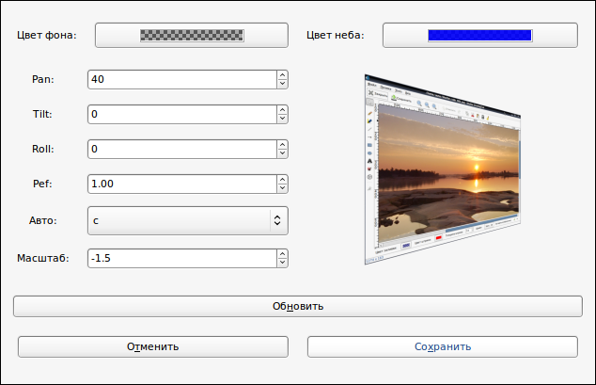The height and width of the screenshot is (385, 596).
Task: Decrease the Roll value with down arrow
Action: 282,153
